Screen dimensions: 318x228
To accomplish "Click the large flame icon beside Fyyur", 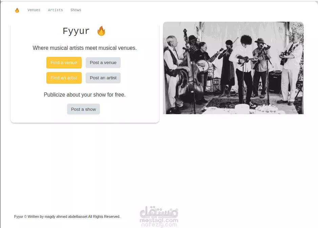I will tap(101, 31).
